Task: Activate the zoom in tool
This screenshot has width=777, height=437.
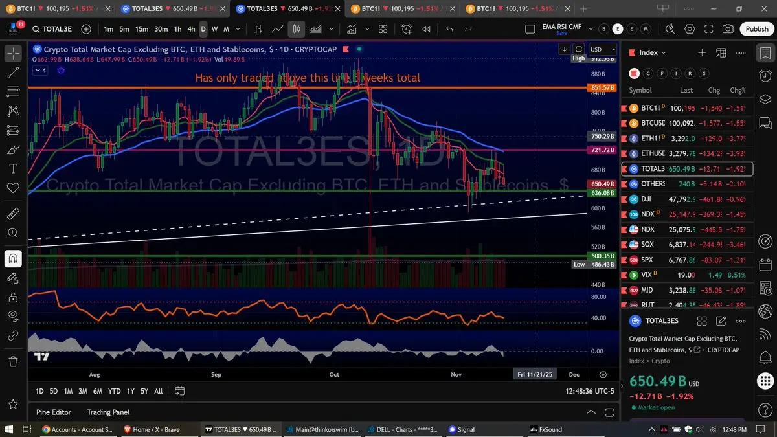Action: 12,232
